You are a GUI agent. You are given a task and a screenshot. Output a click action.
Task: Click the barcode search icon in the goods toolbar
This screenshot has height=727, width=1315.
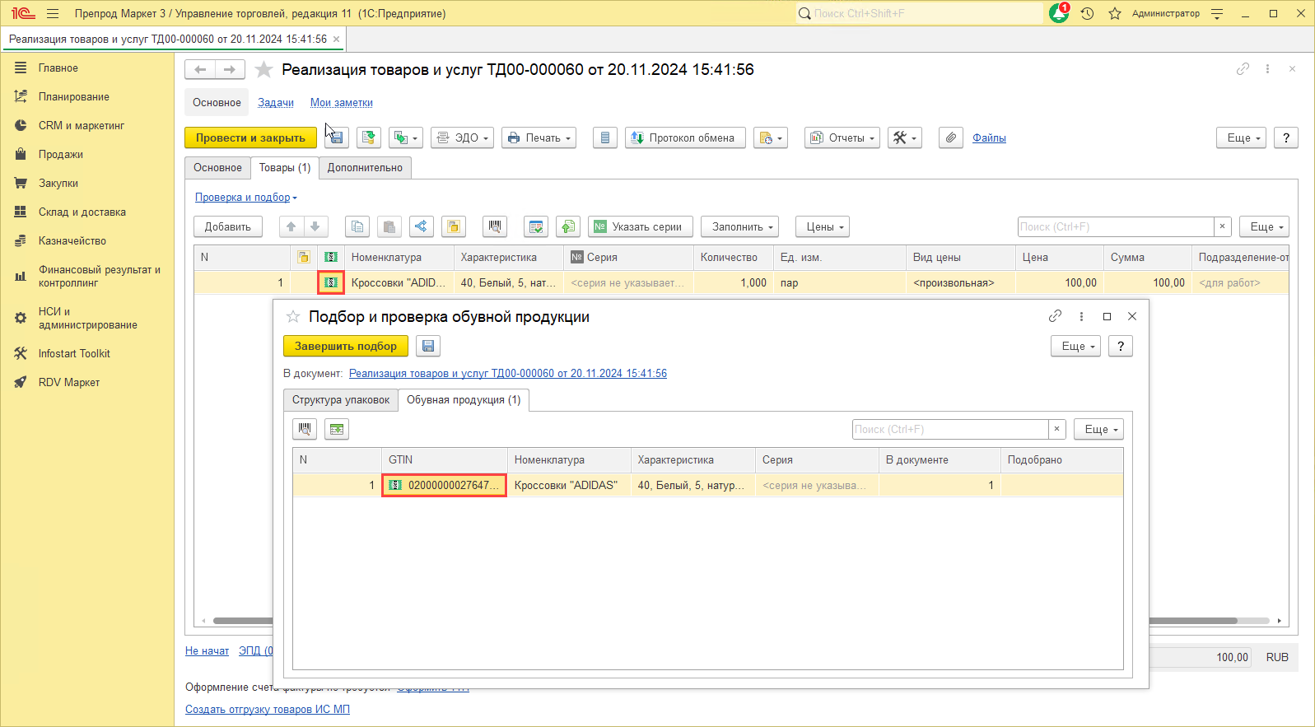(x=494, y=227)
